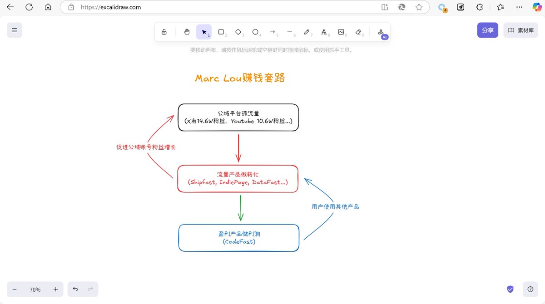Select the green downward arrow
The height and width of the screenshot is (304, 545).
pyautogui.click(x=241, y=207)
